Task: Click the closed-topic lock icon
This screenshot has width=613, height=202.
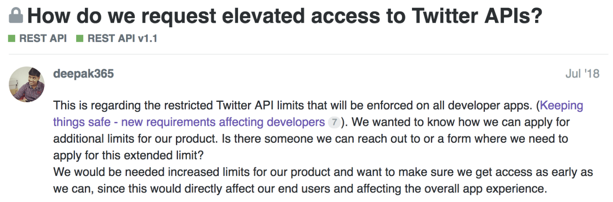Action: coord(16,16)
